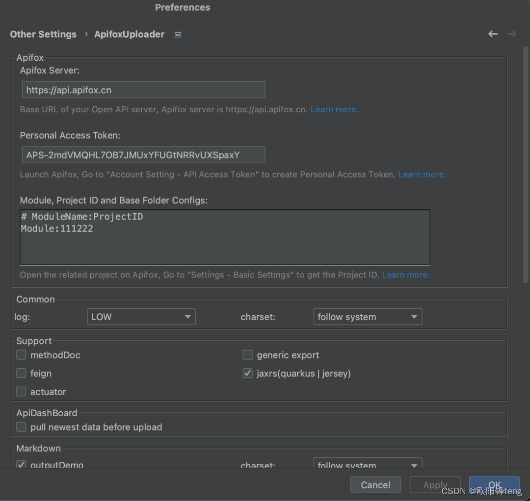
Task: Open Learn more link for Project ID
Action: (406, 275)
